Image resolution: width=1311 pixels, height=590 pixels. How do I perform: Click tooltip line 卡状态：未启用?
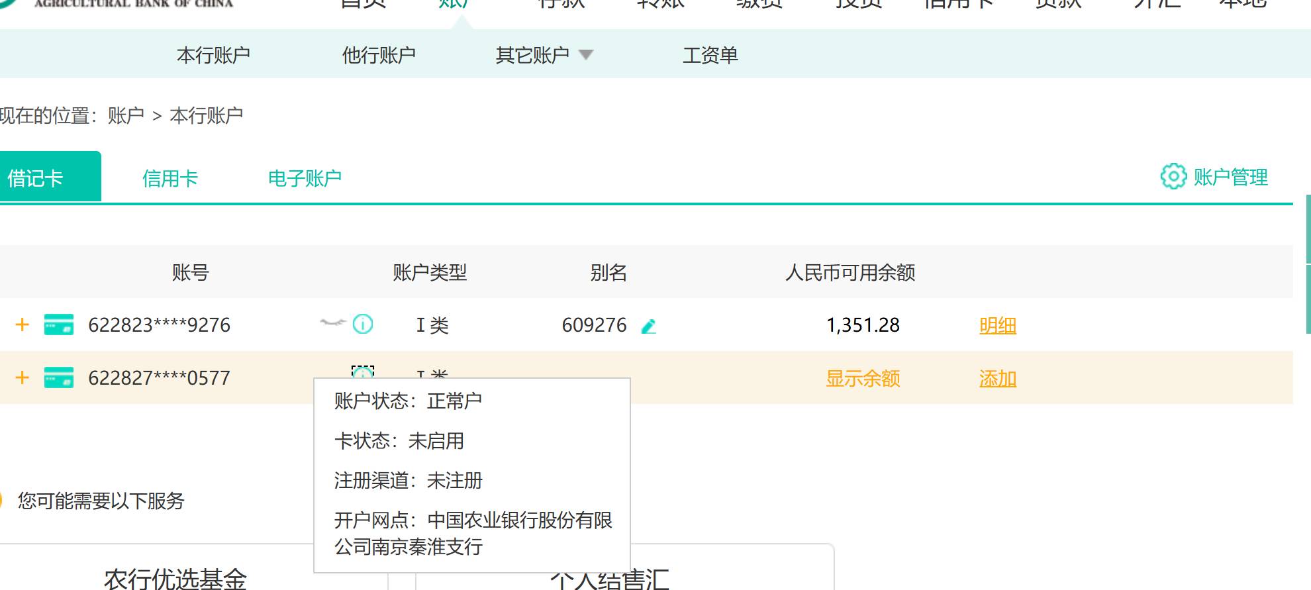coord(399,440)
